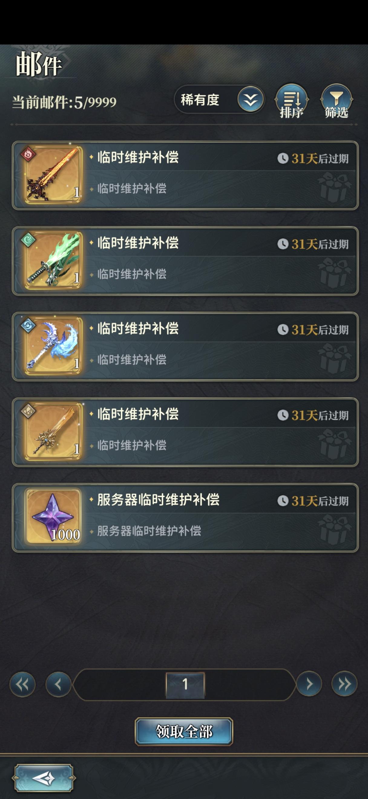Tap the golden earth sword reward icon
Screen dimensions: 368x799
tap(53, 432)
